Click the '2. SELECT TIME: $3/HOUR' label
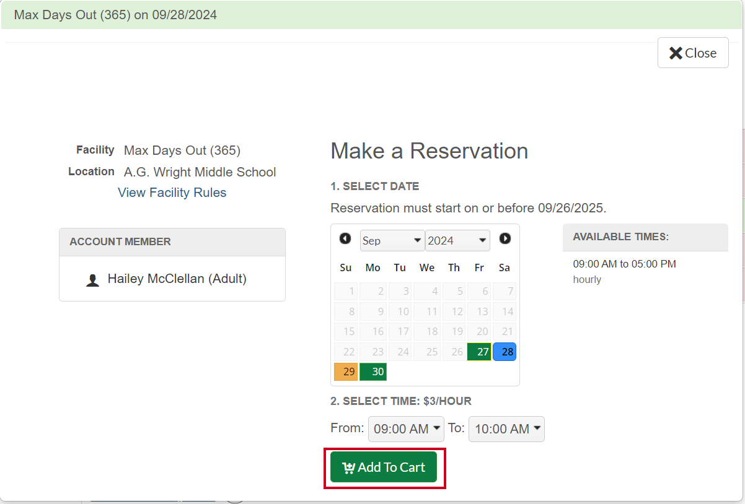 (x=401, y=401)
